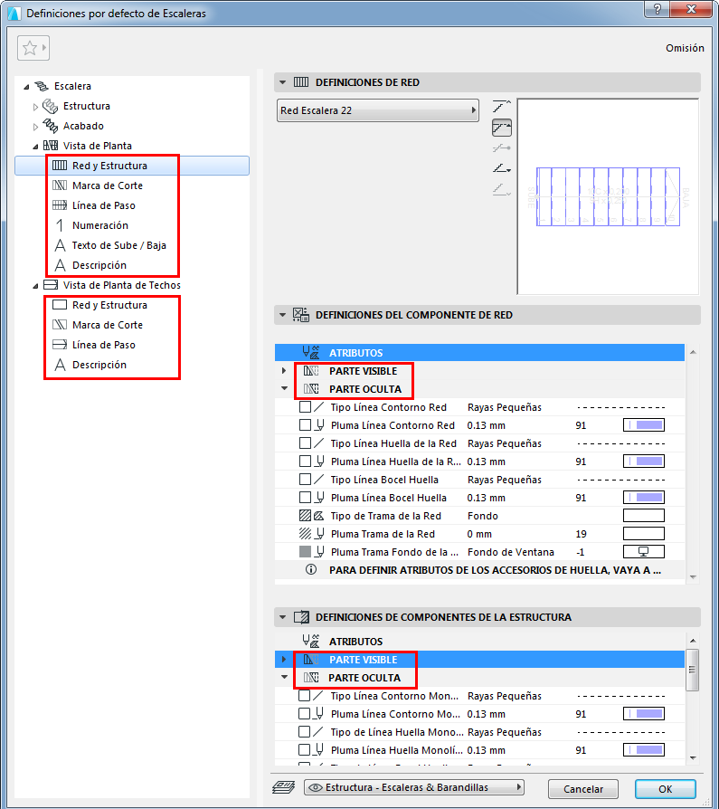Click the stair plan preview thumbnail
This screenshot has height=809, width=719.
point(608,196)
